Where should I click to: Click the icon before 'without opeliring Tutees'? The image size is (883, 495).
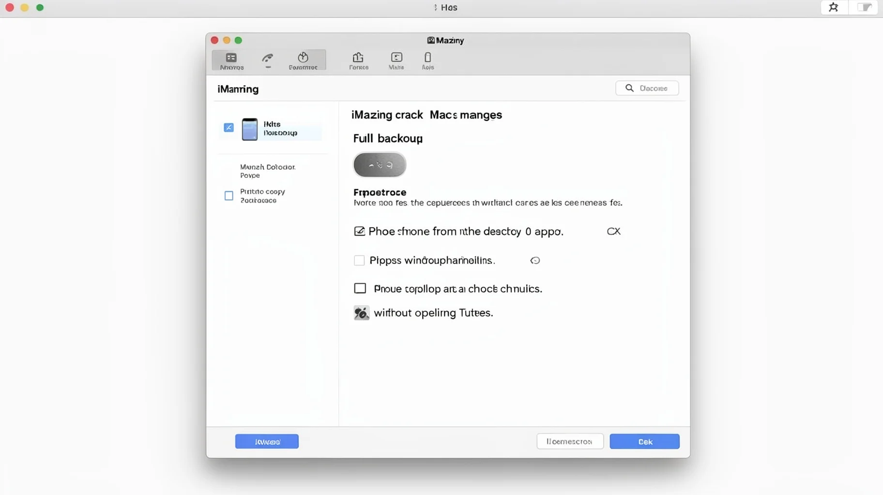(x=361, y=313)
